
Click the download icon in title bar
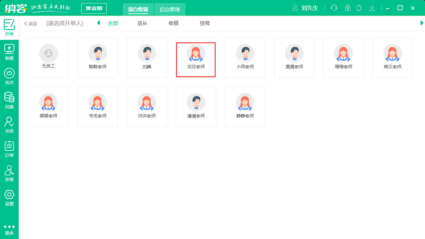coord(372,8)
